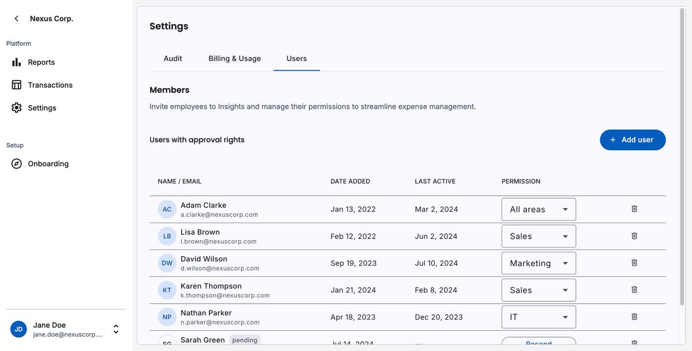Screen dimensions: 692x351
Task: Click the email k.thompson@nexuscorp.com
Action: [x=225, y=296]
